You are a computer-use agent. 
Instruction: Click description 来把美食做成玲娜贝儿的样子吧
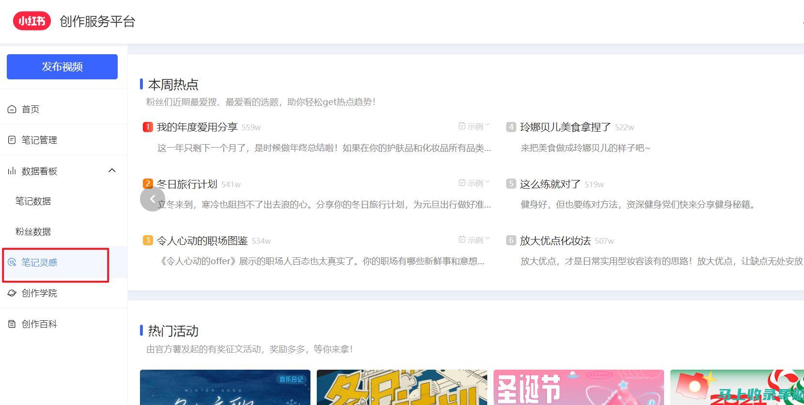coord(586,148)
